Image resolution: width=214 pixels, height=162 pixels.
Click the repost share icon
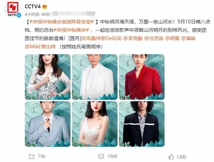[32, 156]
